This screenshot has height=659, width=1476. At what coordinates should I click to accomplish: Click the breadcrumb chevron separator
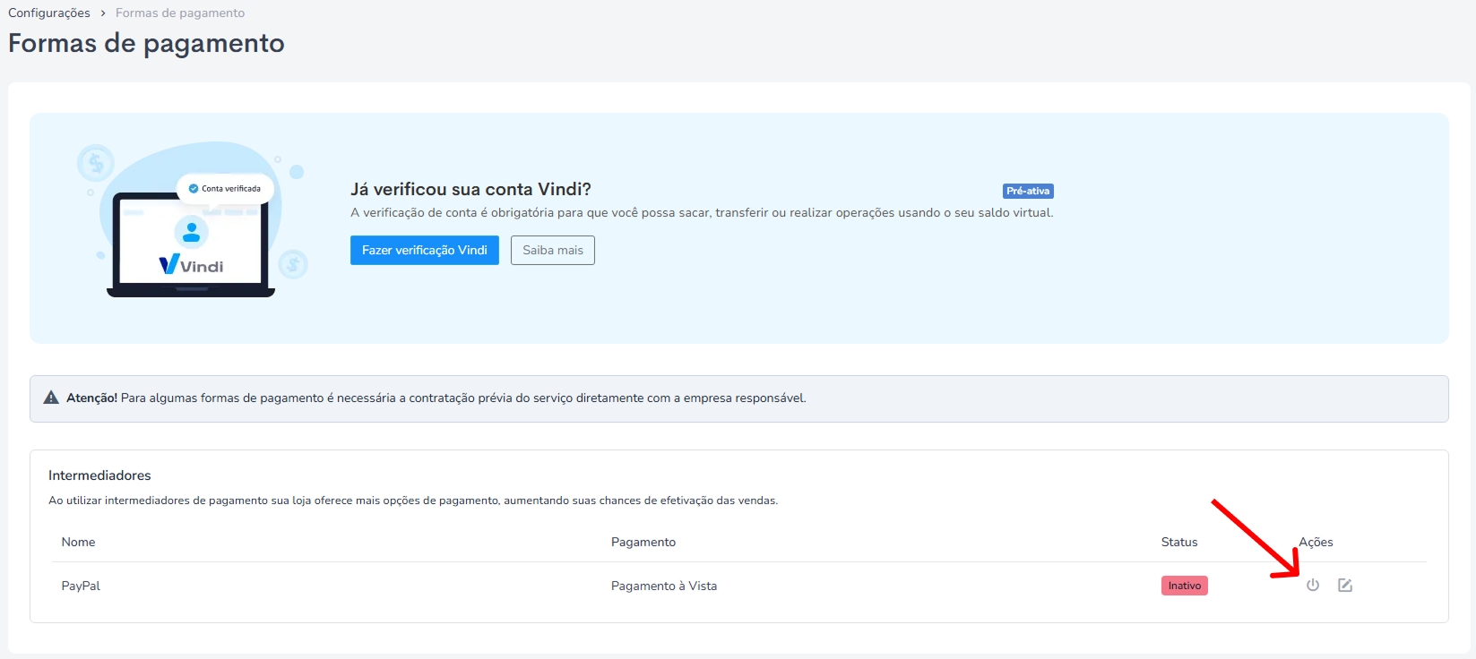[103, 13]
